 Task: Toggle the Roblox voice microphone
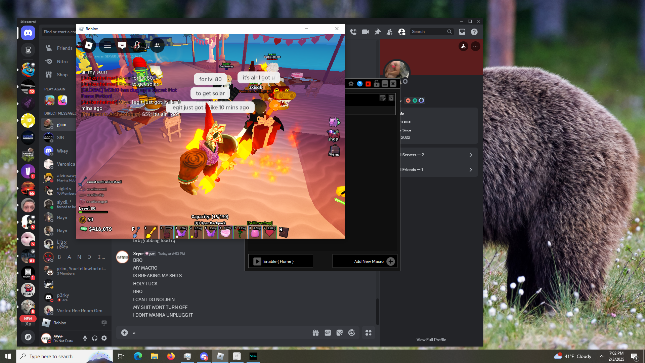click(137, 45)
